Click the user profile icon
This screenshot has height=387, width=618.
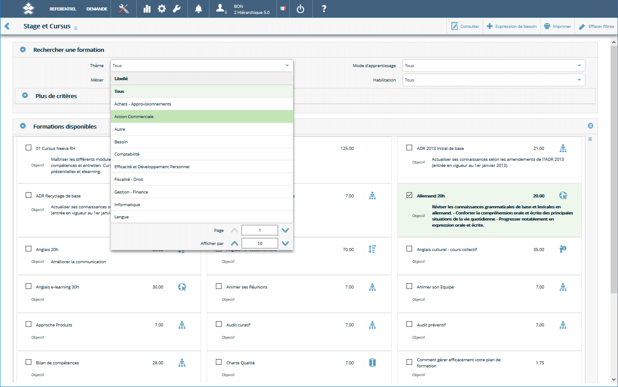[222, 9]
